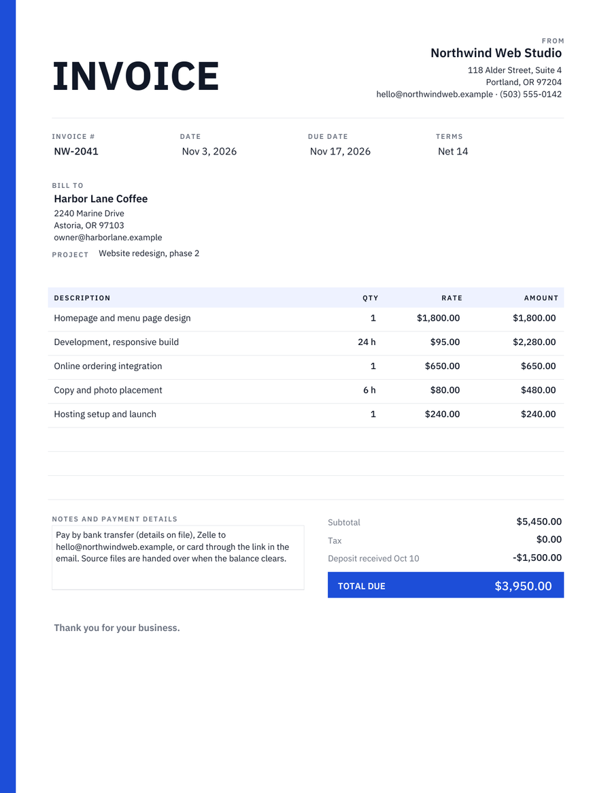Viewport: 612px width, 793px height.
Task: Click the 2240 Marine Drive address line
Action: (x=89, y=214)
